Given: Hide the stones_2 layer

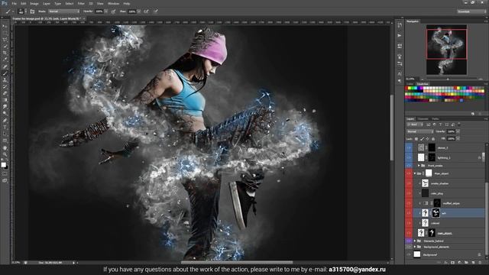Looking at the screenshot, I should pyautogui.click(x=409, y=147).
